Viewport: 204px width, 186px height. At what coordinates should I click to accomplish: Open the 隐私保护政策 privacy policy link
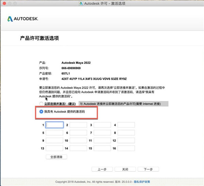point(142,182)
